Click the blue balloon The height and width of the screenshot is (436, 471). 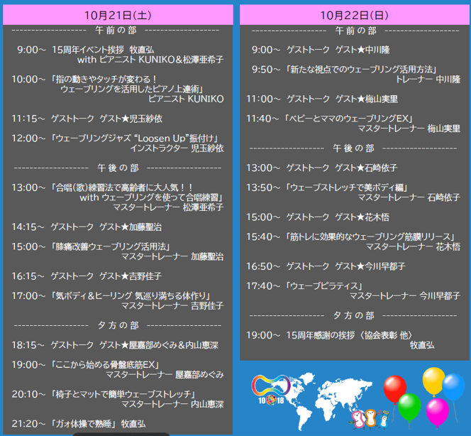tap(454, 387)
